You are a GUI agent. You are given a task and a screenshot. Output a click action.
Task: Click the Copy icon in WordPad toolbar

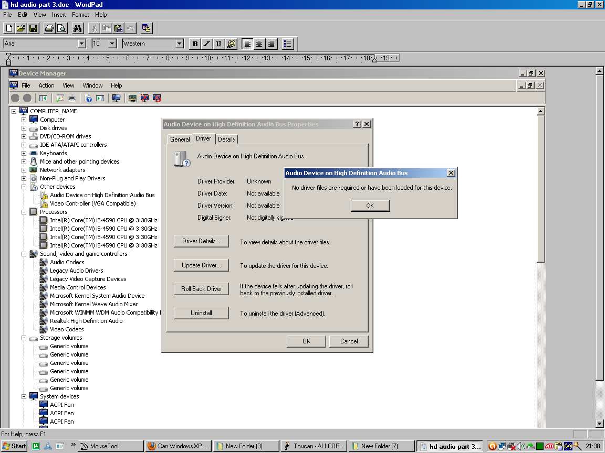[x=106, y=28]
